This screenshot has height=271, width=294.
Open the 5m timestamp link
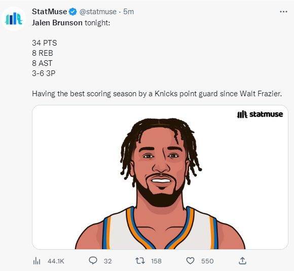[x=128, y=12]
